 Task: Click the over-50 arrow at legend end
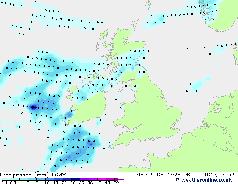click(119, 179)
